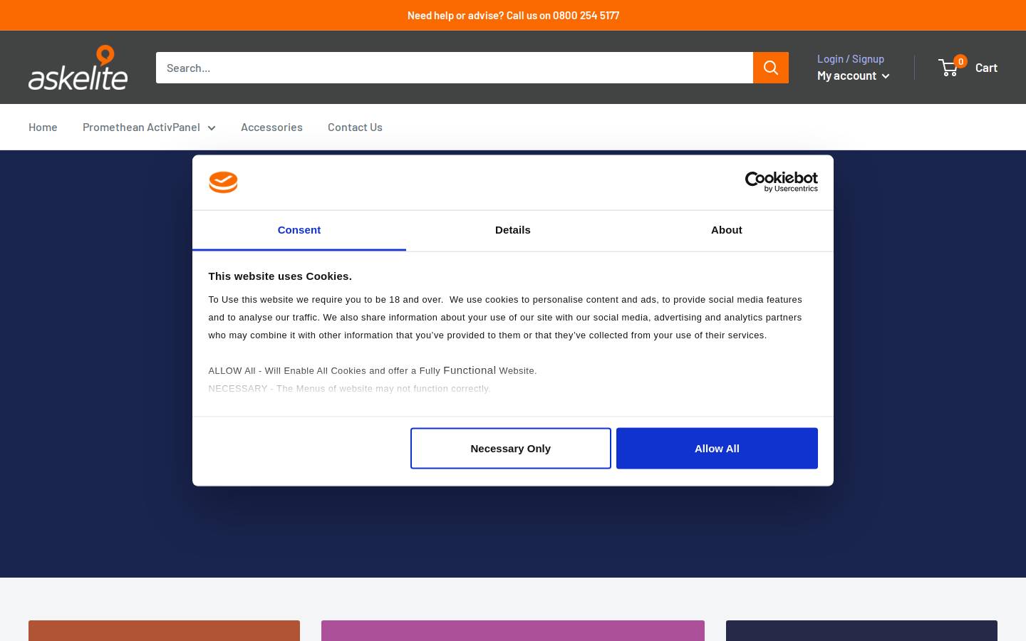Click the cart count badge showing 0
1026x641 pixels.
960,61
